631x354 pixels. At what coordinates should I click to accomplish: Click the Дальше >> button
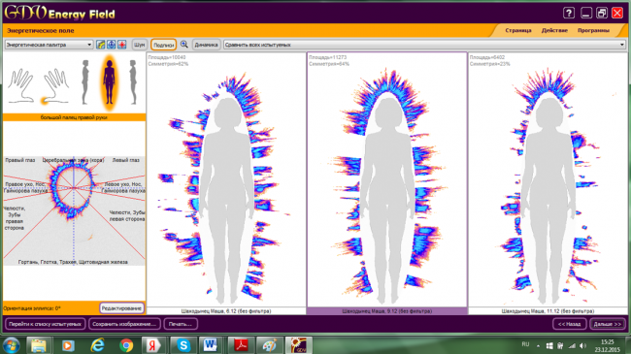click(608, 324)
